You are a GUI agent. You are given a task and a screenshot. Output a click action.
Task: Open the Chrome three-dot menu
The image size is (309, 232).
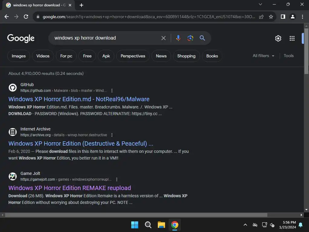point(302,17)
